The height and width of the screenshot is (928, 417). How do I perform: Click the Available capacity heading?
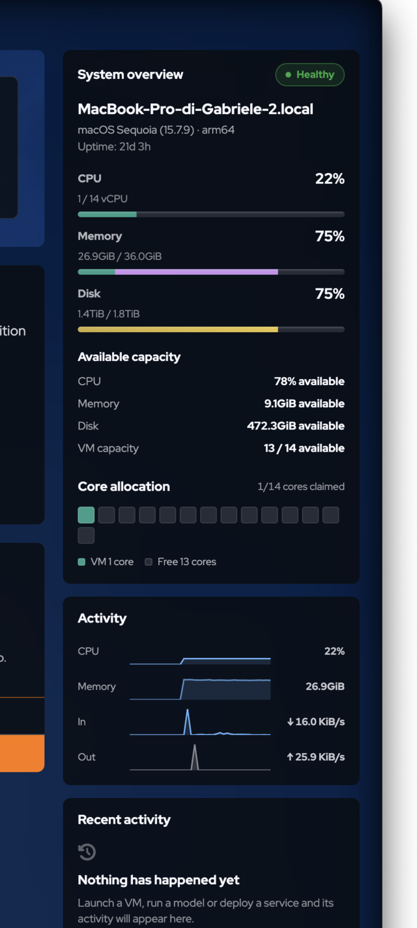(x=129, y=357)
